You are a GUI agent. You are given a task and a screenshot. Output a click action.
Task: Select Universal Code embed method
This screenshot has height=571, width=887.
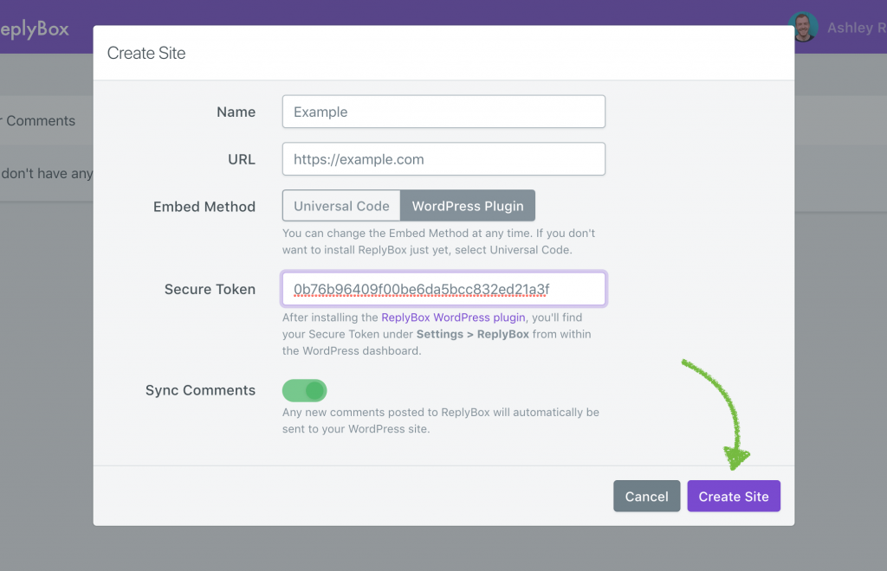[341, 206]
